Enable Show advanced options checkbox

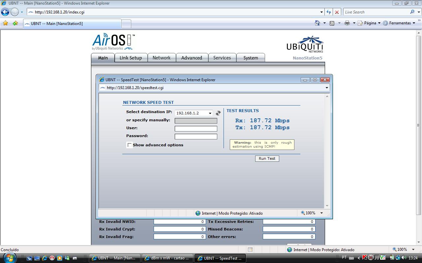(x=130, y=145)
